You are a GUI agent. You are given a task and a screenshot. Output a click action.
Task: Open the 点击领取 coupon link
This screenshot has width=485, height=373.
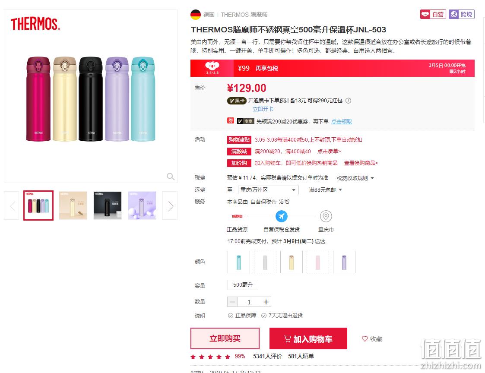(342, 122)
